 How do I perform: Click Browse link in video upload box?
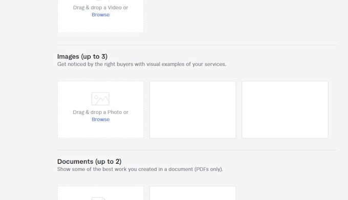pyautogui.click(x=100, y=15)
